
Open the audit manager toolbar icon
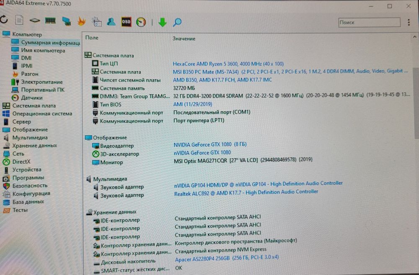[x=97, y=22]
